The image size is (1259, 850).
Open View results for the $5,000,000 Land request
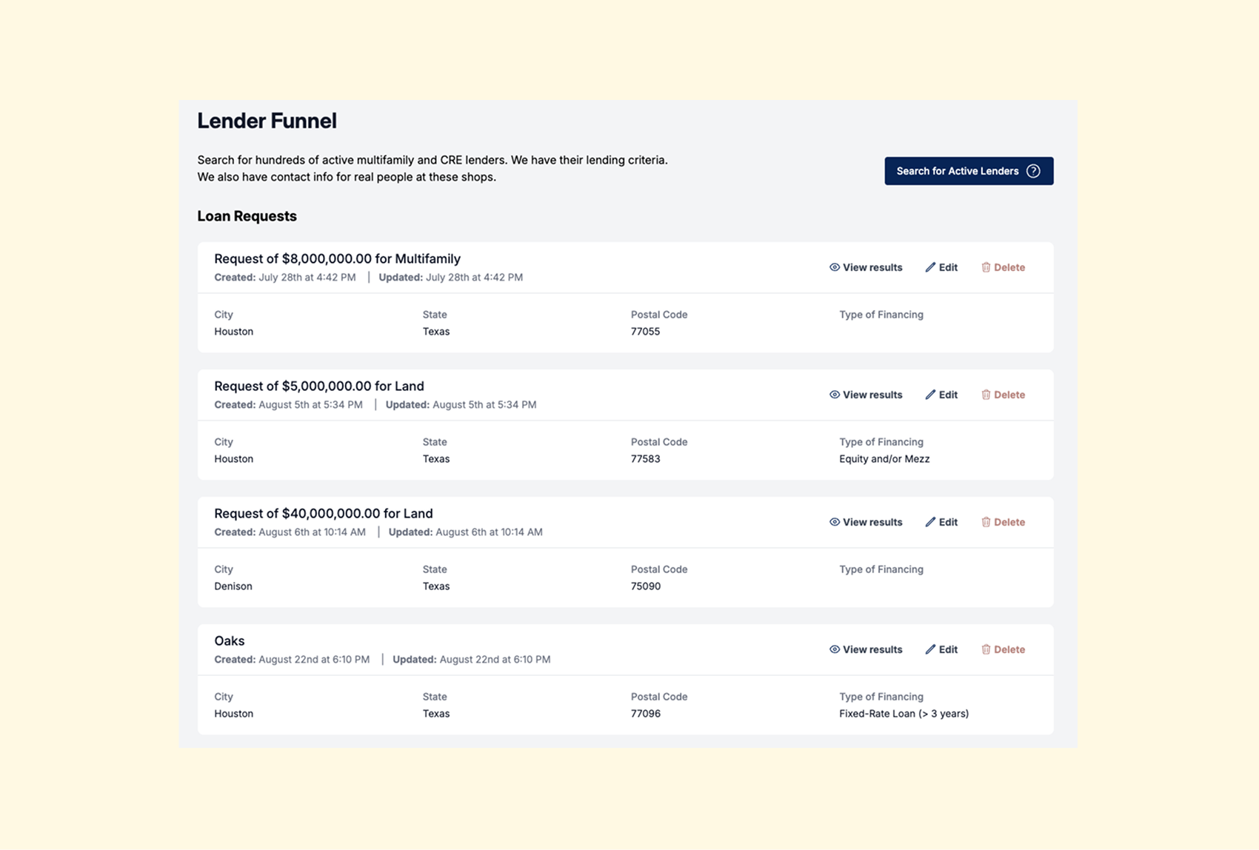[x=872, y=395]
